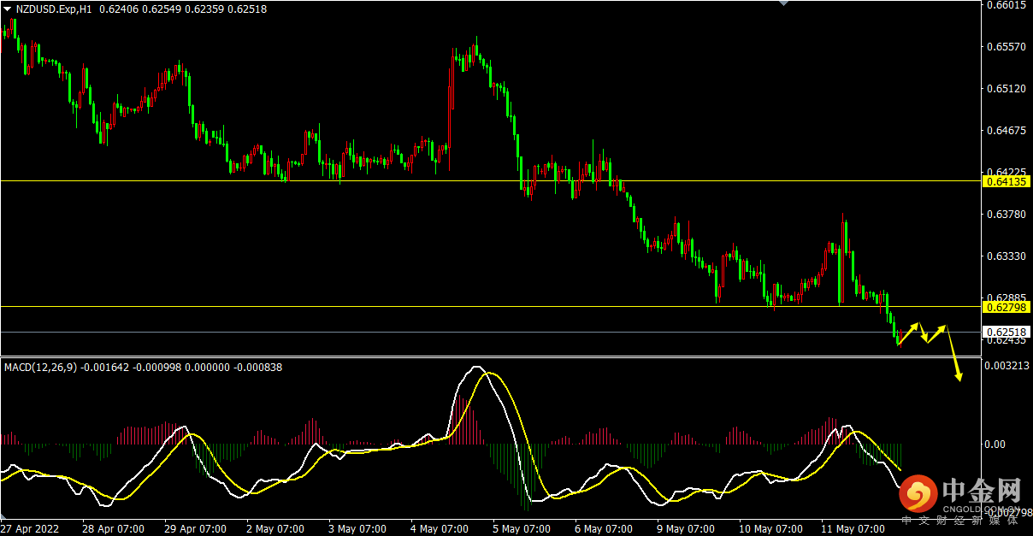Click the white 0.62518 current price label
1033x536 pixels.
[1006, 332]
